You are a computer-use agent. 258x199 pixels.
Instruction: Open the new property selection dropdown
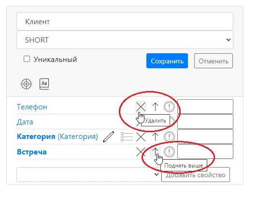point(89,174)
